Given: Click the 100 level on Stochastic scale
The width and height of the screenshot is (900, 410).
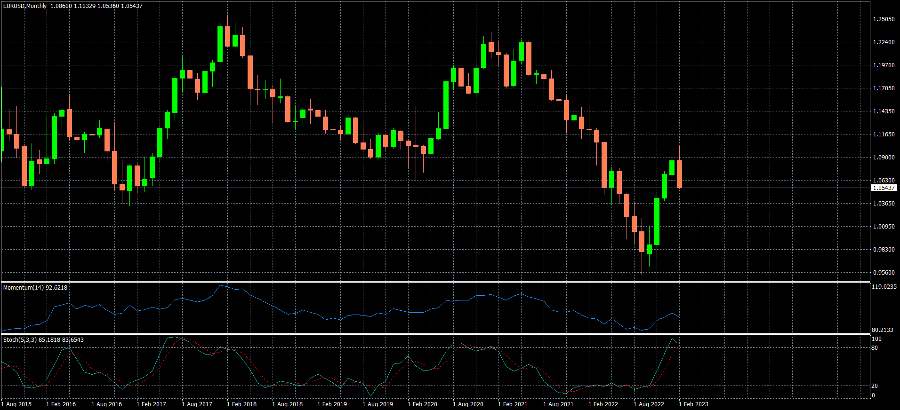Looking at the screenshot, I should 877,339.
